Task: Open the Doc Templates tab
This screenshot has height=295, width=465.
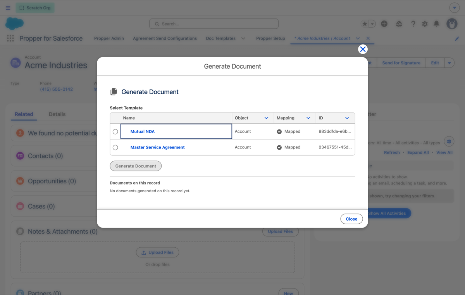Action: pos(220,38)
